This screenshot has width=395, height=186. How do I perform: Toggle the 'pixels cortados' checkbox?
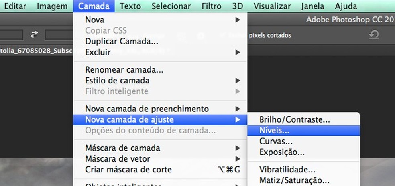[222, 35]
